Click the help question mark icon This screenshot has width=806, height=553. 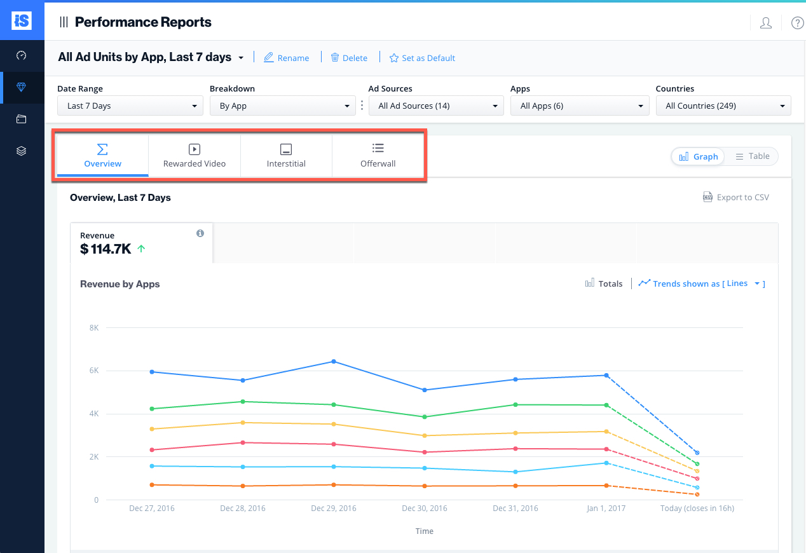[x=797, y=22]
